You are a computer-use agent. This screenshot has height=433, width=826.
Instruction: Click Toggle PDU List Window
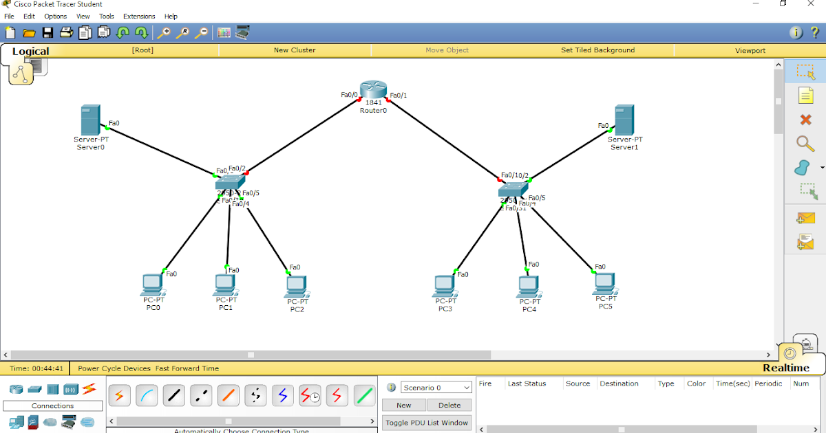(427, 423)
